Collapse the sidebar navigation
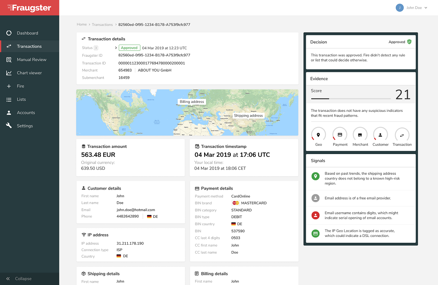This screenshot has width=438, height=285. [x=19, y=279]
